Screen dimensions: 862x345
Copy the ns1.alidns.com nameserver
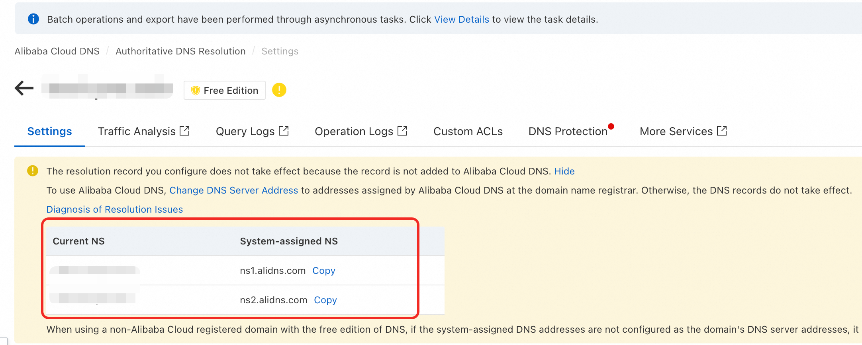pyautogui.click(x=323, y=271)
